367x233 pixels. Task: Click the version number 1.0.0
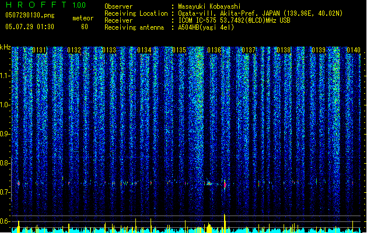click(x=79, y=5)
